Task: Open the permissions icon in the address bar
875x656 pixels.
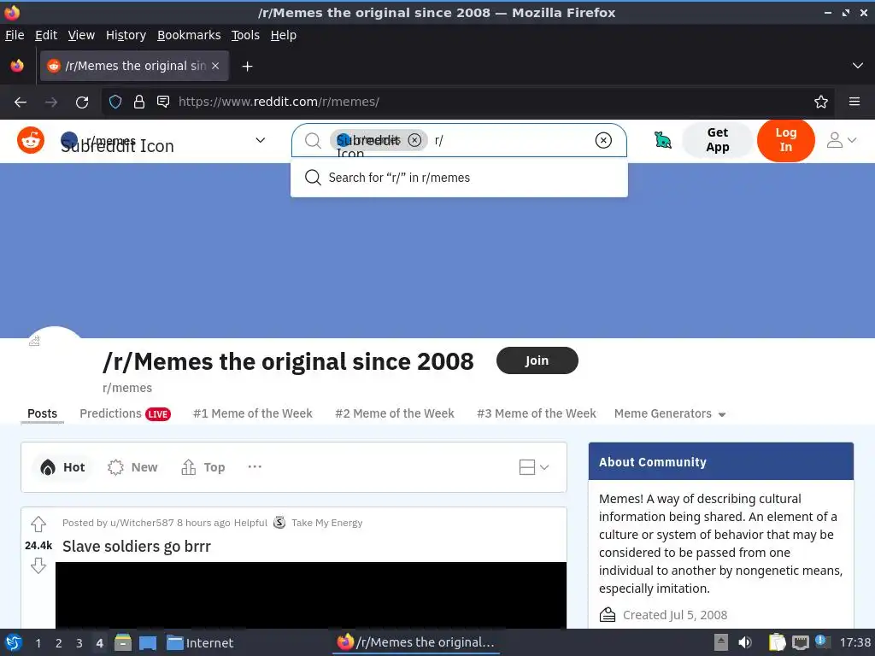Action: [x=163, y=102]
